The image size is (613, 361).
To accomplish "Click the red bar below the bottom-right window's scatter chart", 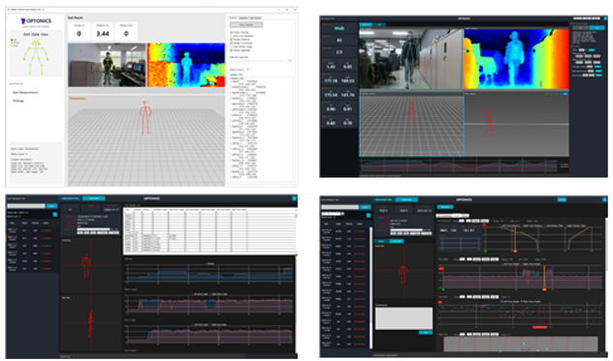I will point(539,327).
